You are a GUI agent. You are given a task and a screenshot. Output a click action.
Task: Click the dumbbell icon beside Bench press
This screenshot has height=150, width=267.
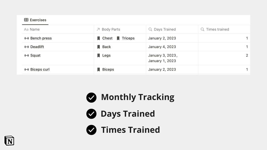(27, 38)
